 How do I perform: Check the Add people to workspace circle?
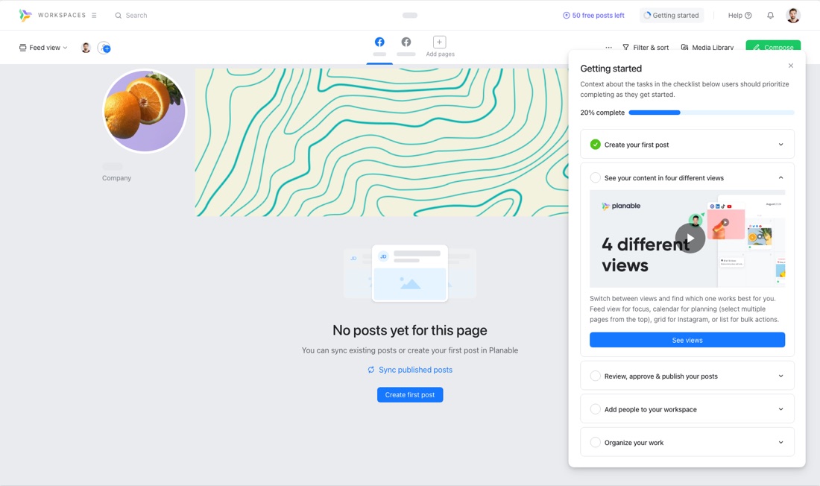click(595, 409)
